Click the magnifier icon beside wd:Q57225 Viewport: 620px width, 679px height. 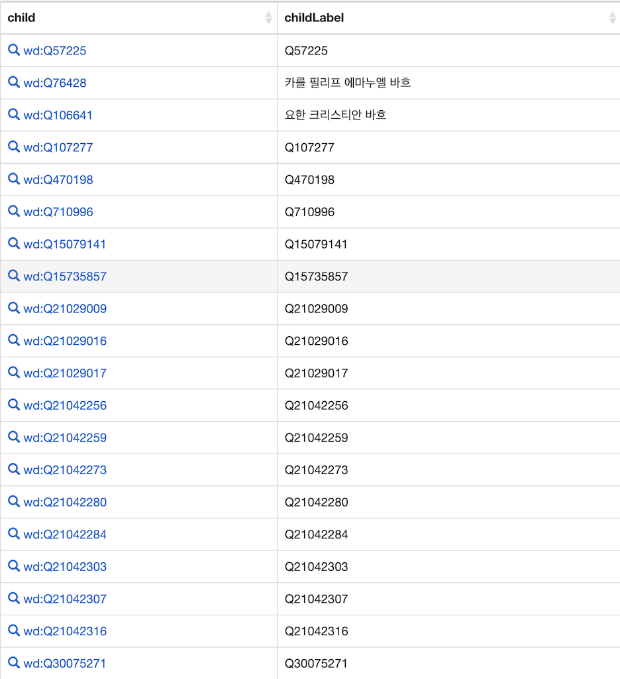[14, 50]
